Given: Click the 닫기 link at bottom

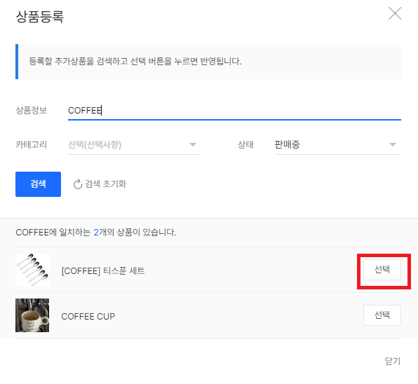Looking at the screenshot, I should [393, 361].
